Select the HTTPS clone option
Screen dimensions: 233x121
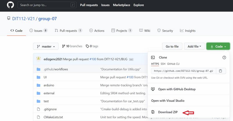(155, 64)
